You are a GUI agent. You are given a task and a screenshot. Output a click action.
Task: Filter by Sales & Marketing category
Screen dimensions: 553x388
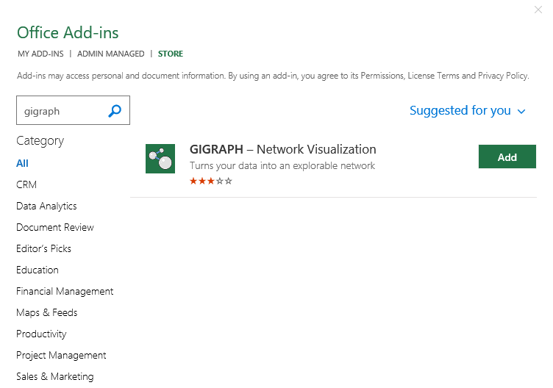(55, 377)
